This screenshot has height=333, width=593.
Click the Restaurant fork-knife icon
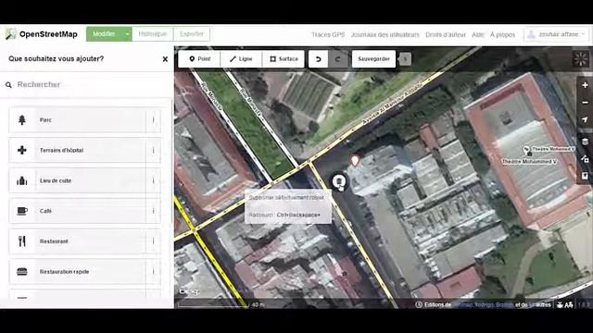[22, 241]
